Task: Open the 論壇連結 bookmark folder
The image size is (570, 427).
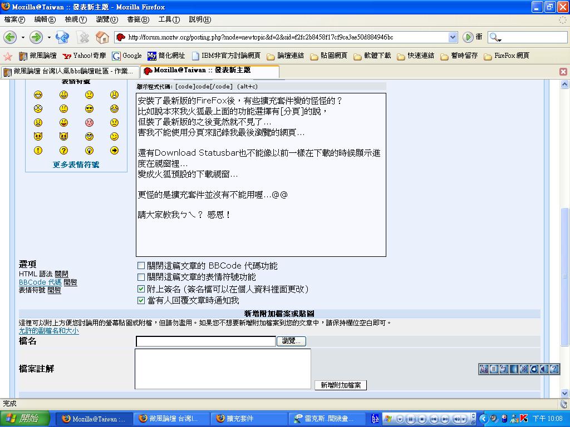Action: (285, 56)
